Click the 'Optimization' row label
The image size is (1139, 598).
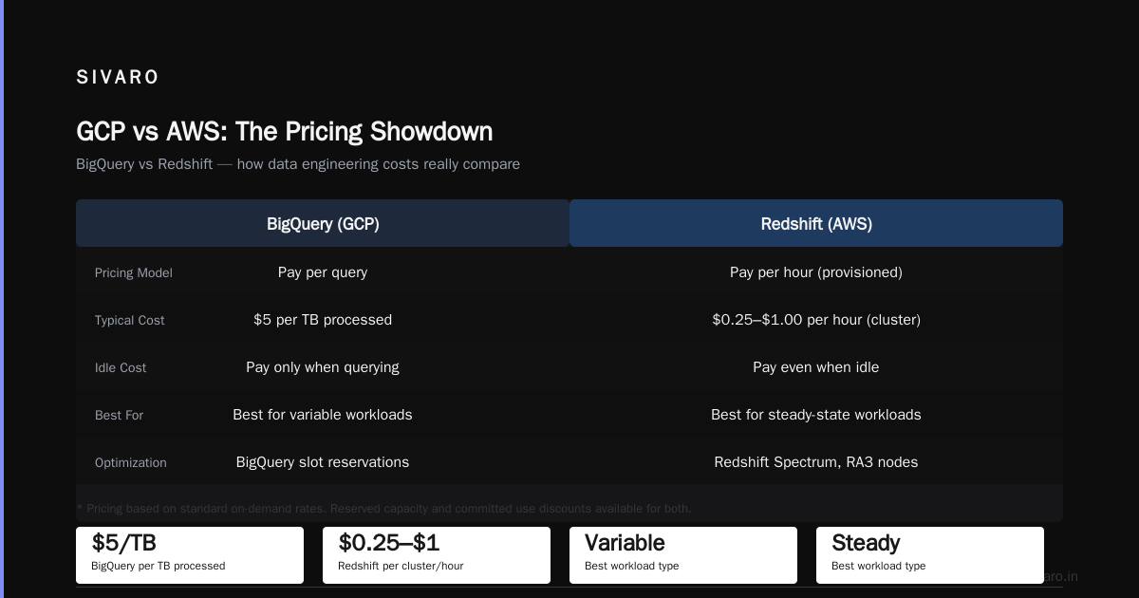click(131, 462)
